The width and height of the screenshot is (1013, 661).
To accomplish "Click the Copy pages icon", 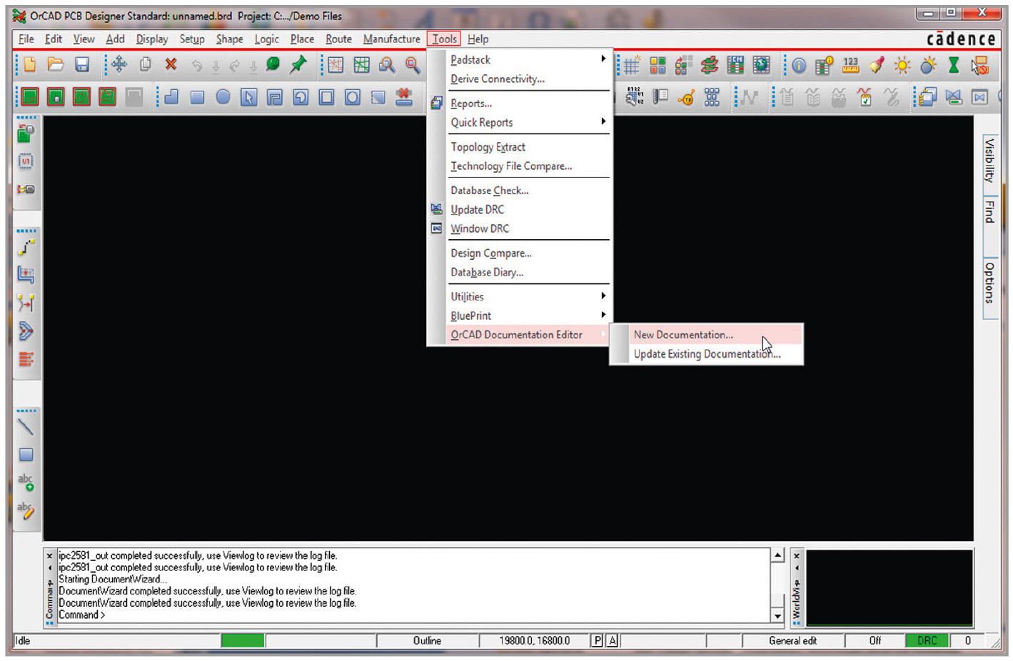I will pyautogui.click(x=146, y=65).
